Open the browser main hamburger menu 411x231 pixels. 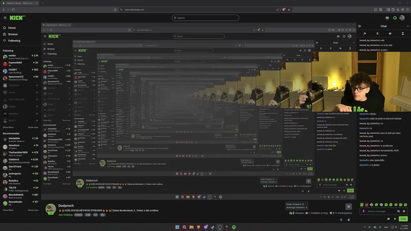click(x=407, y=10)
